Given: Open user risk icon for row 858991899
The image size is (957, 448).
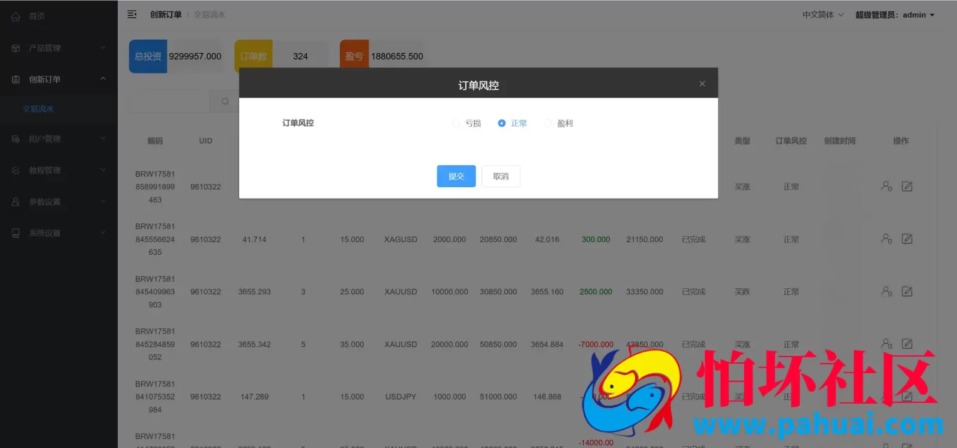Looking at the screenshot, I should click(886, 187).
